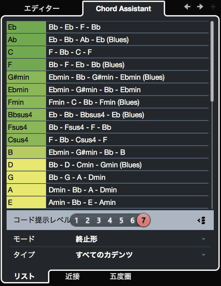The height and width of the screenshot is (286, 221).
Task: Click the gap mode dots icon
Action: click(x=202, y=220)
